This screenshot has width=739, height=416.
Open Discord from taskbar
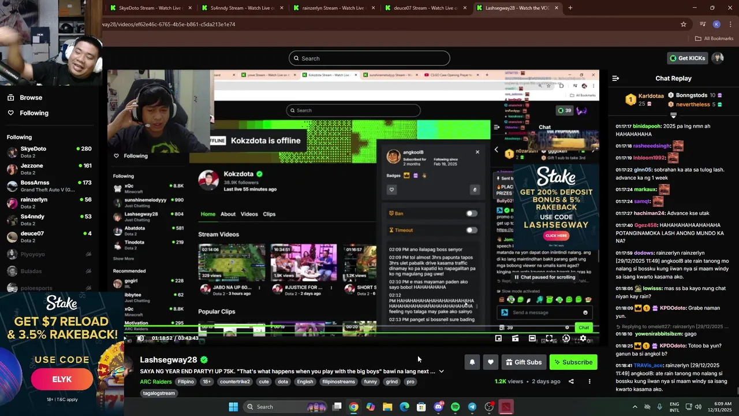tap(438, 407)
